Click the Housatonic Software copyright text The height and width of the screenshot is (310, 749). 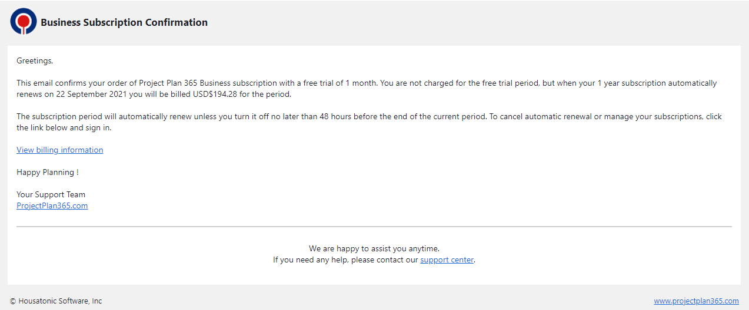pos(56,301)
